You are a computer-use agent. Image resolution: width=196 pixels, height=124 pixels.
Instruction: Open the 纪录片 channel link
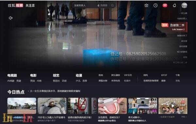coord(127,81)
